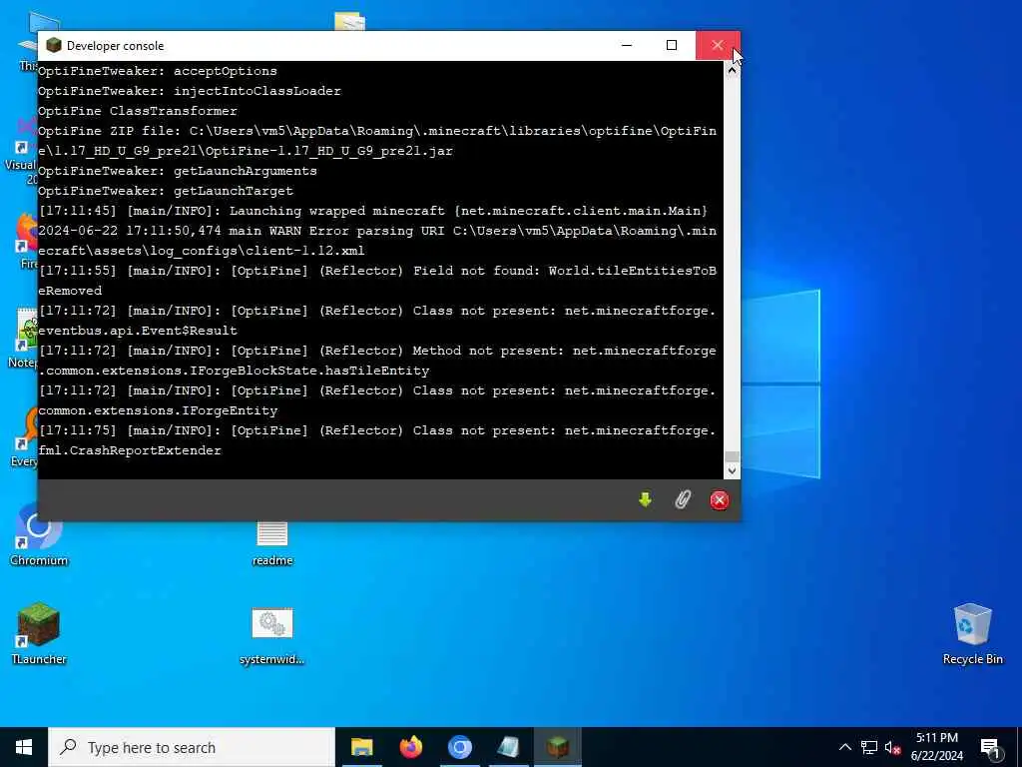Click the 'OptiFineTweaker: getLaunchArguments' log line

pos(178,171)
